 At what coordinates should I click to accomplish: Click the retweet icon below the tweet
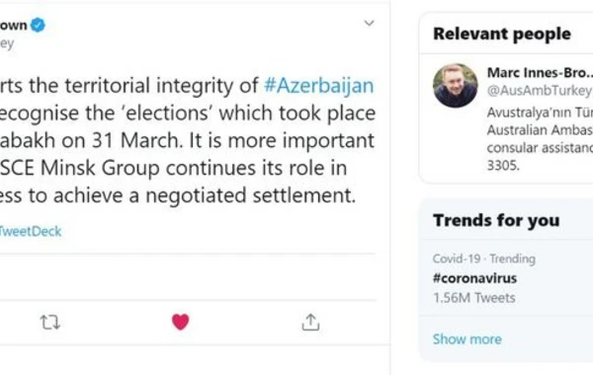click(x=50, y=323)
